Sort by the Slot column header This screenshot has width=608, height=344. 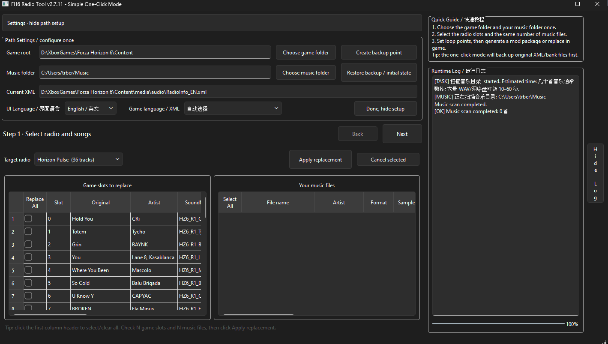59,202
